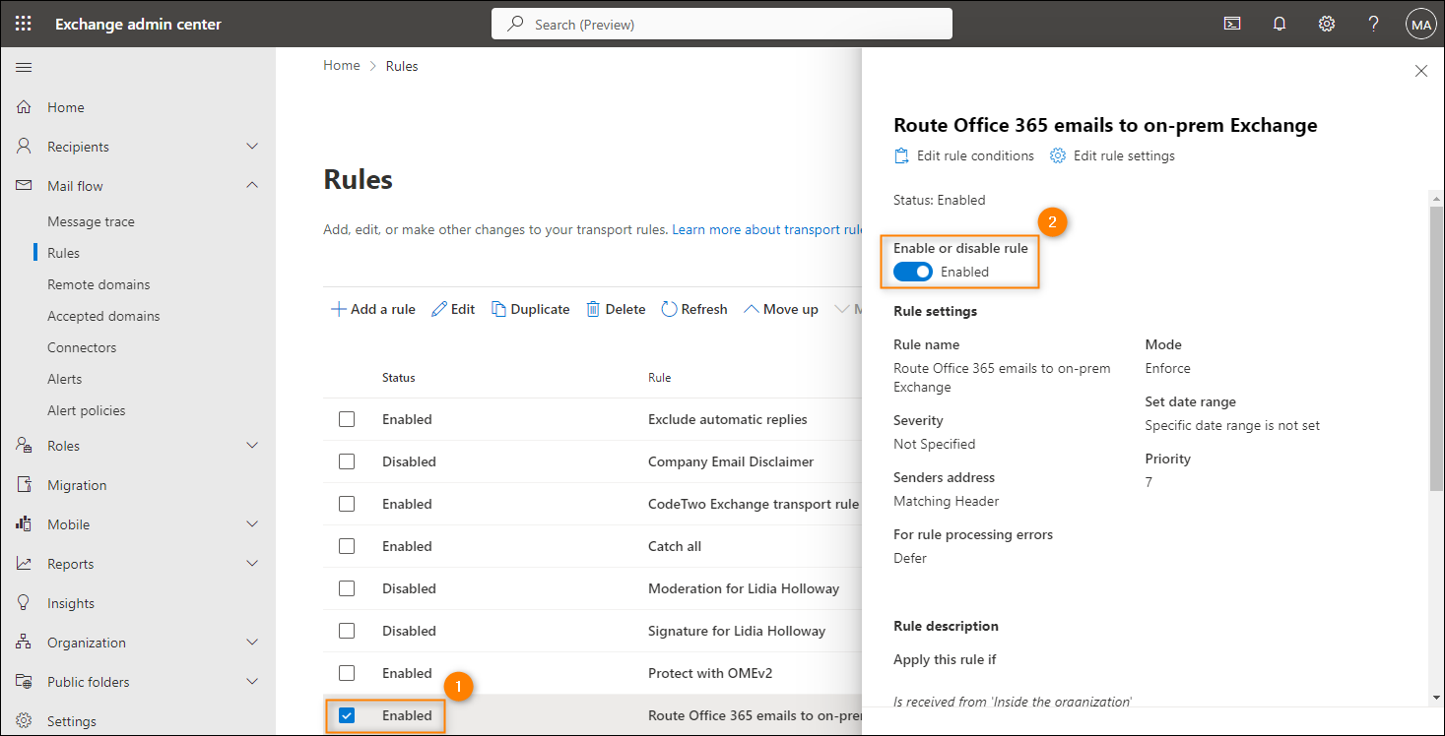Viewport: 1445px width, 736px height.
Task: Click the Insights lightbulb icon
Action: click(x=25, y=603)
